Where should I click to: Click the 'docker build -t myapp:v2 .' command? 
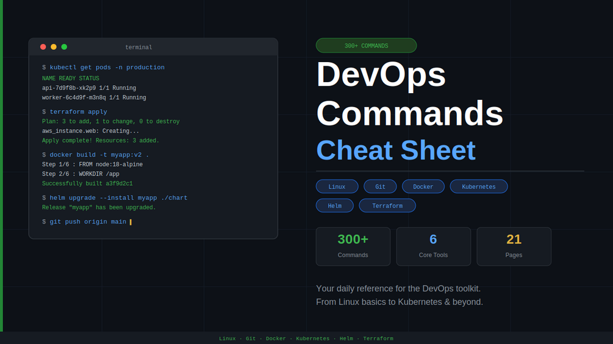(x=99, y=155)
